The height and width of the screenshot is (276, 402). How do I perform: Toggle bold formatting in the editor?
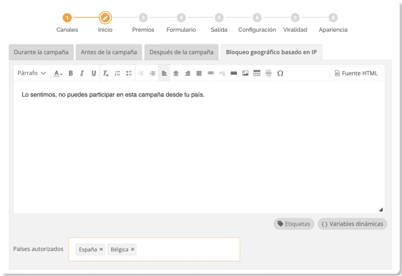[71, 73]
